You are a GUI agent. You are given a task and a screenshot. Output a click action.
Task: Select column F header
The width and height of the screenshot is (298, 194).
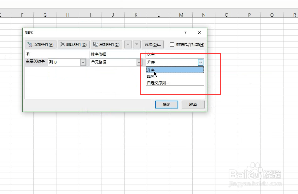22,15
